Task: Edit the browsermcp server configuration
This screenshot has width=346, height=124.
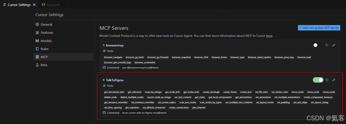Action: point(334,45)
